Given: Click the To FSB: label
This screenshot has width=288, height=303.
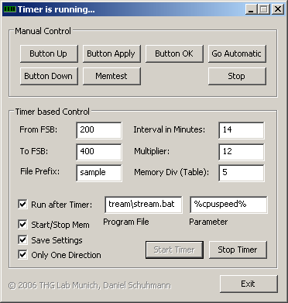Looking at the screenshot, I should 34,151.
